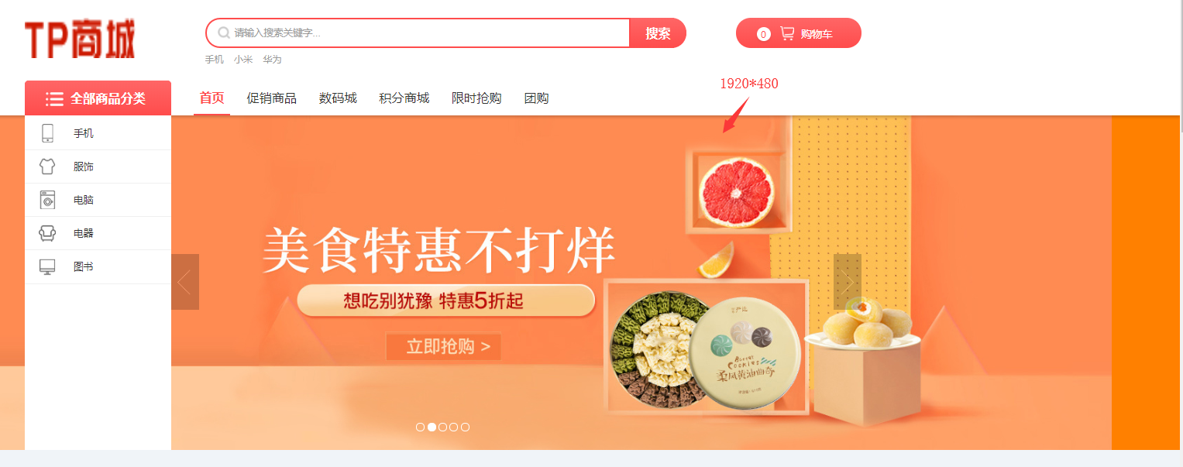This screenshot has height=467, width=1183.
Task: Click the shopping cart icon
Action: pyautogui.click(x=787, y=33)
